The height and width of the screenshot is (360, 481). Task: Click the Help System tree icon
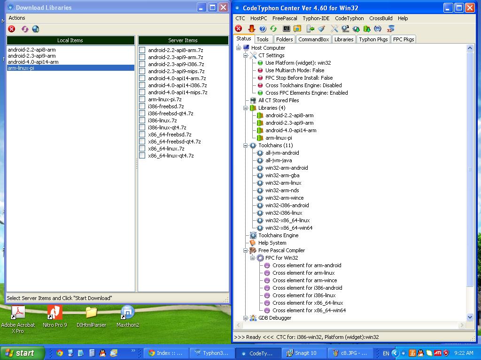click(253, 243)
